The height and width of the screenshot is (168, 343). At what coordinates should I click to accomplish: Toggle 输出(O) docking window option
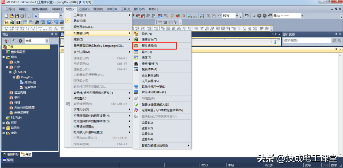[146, 52]
